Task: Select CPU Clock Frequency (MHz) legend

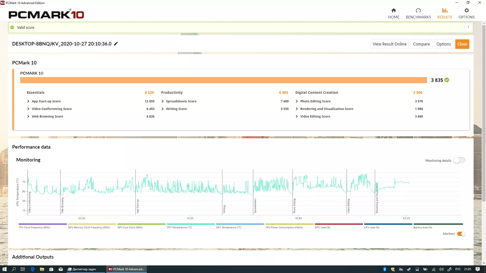Action: [43, 226]
